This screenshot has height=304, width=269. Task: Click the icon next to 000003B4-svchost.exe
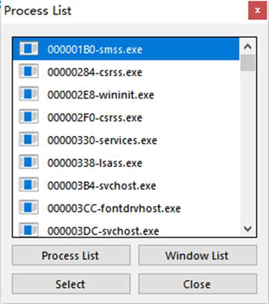29,185
